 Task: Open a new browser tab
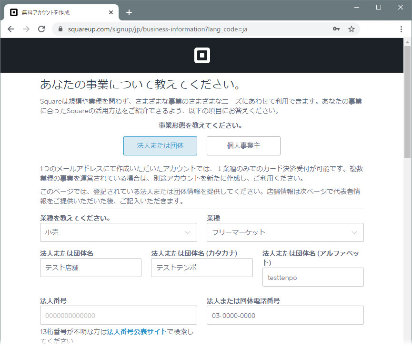tap(129, 12)
